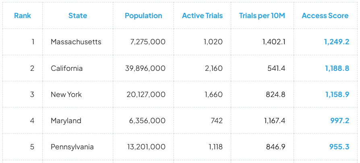Image resolution: width=360 pixels, height=163 pixels.
Task: Select the Pennsylvania state cell
Action: click(x=72, y=147)
